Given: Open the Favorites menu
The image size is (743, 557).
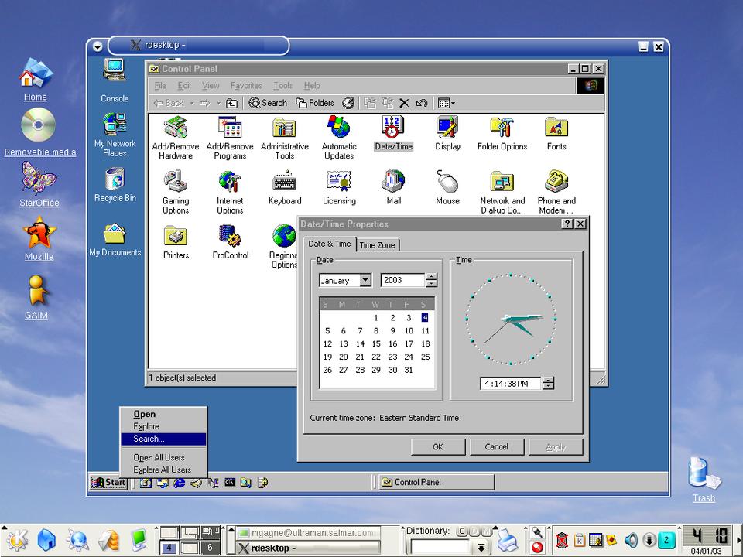Looking at the screenshot, I should tap(246, 86).
